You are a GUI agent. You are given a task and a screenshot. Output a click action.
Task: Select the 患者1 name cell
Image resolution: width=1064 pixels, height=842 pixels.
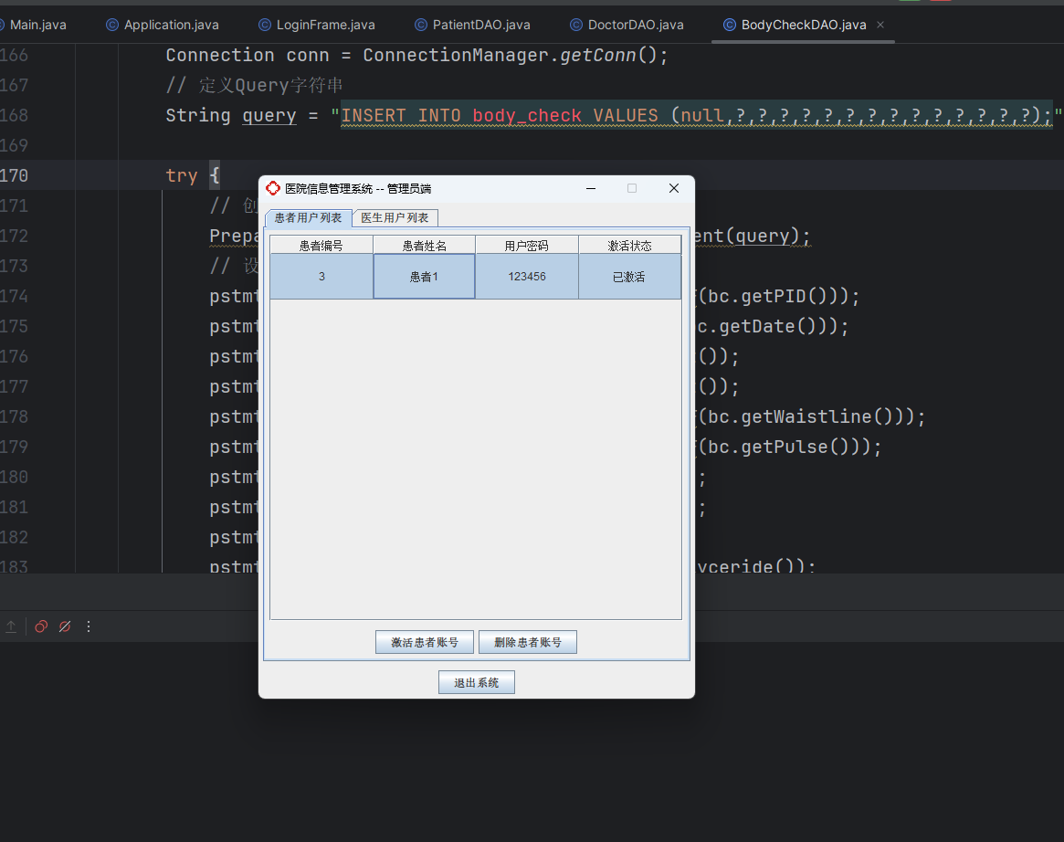pyautogui.click(x=424, y=276)
